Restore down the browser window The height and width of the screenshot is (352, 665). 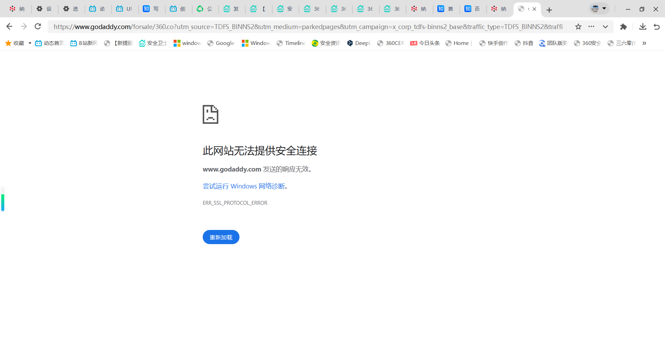[x=642, y=9]
